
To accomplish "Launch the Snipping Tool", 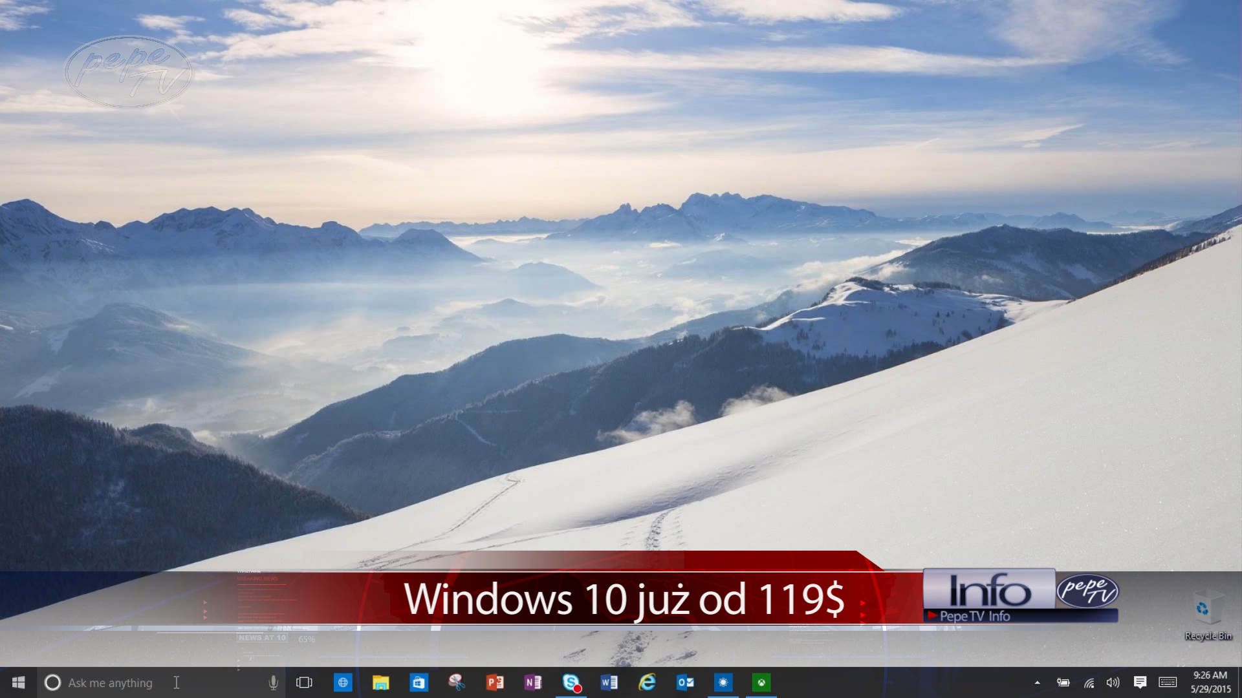I will (457, 682).
